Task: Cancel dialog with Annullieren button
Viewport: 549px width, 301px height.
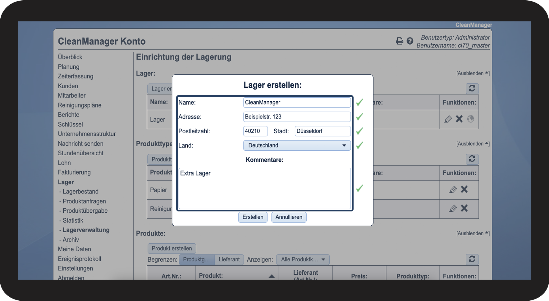Action: click(x=289, y=217)
